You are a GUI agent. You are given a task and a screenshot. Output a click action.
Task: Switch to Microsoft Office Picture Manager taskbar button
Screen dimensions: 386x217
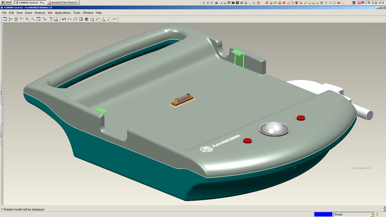63,2
